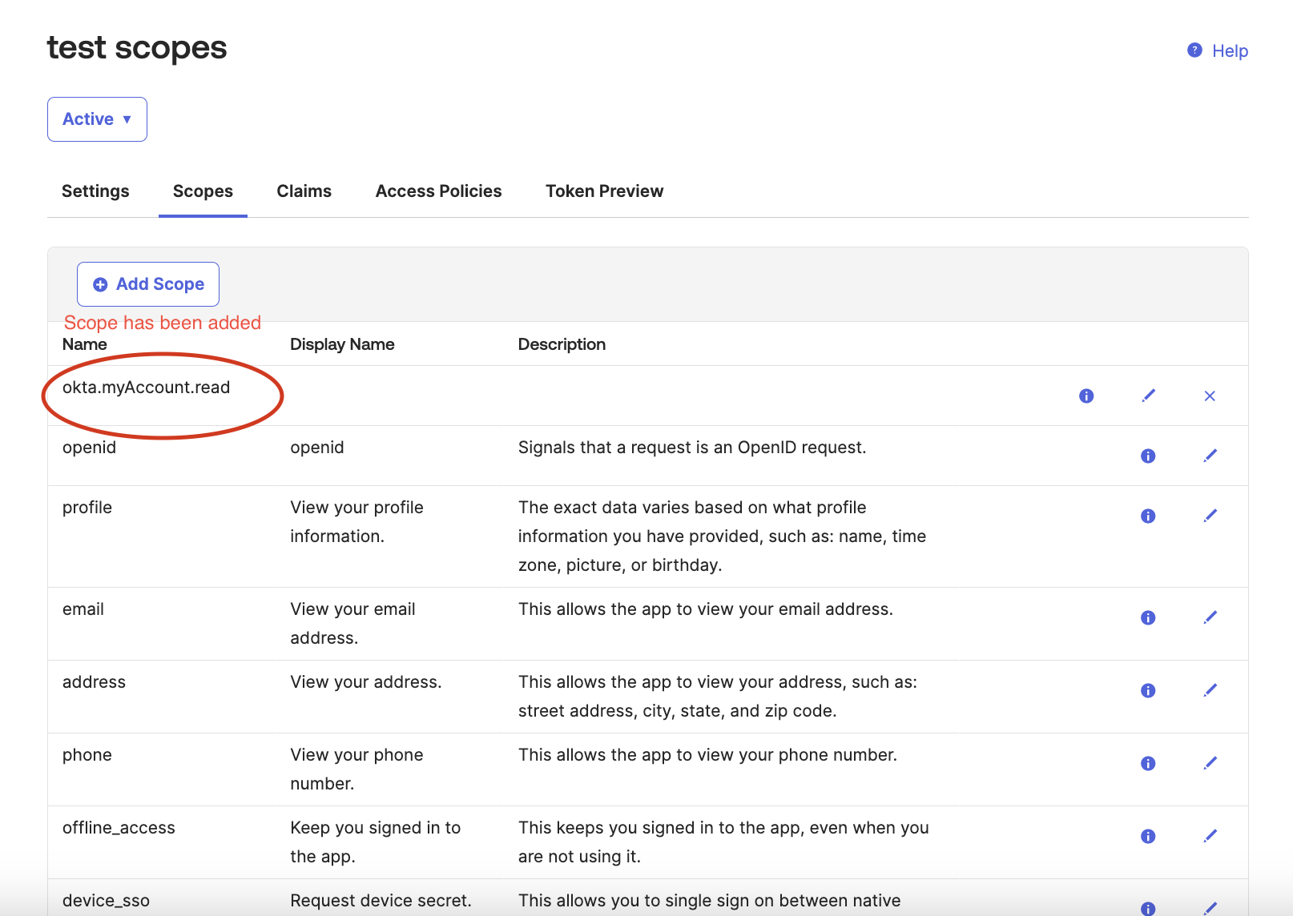Edit the phone scope
Screen dimensions: 1293x916
pos(1210,763)
